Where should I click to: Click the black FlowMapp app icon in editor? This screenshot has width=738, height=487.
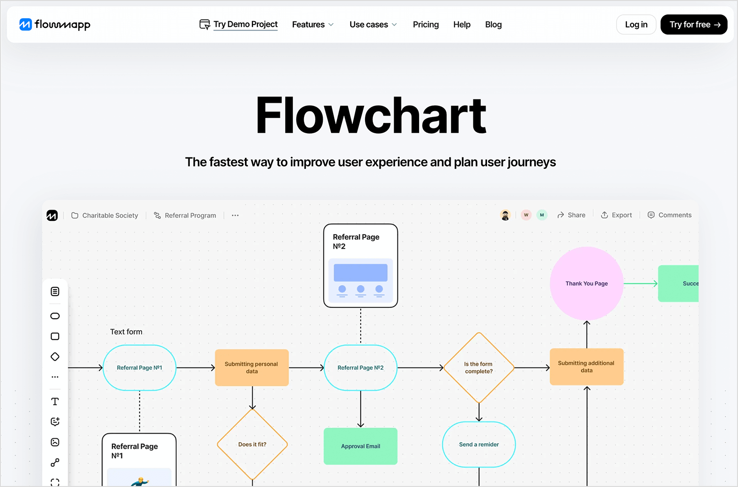52,215
